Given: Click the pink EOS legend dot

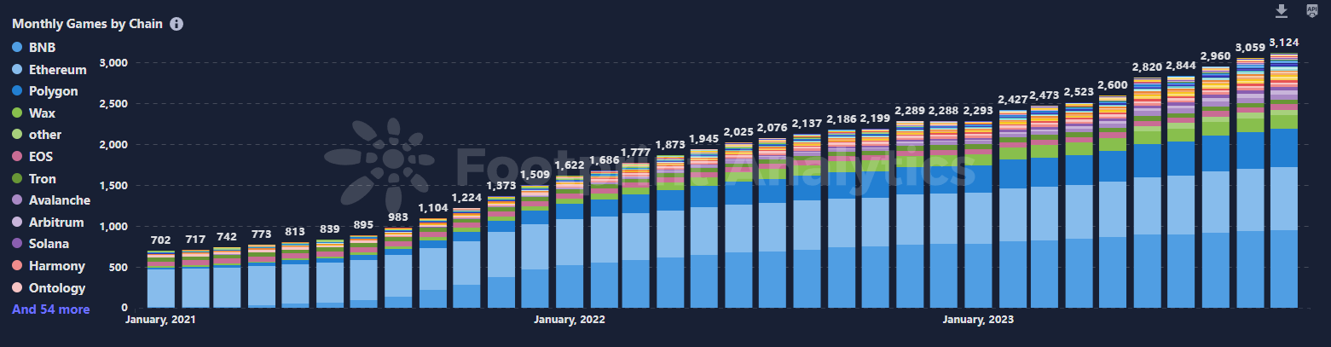Looking at the screenshot, I should coord(17,157).
